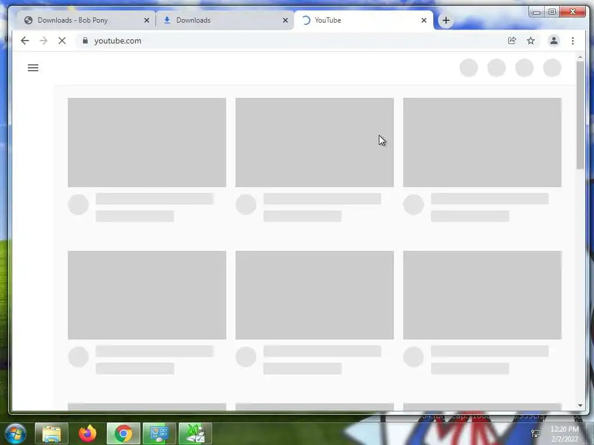The image size is (594, 445).
Task: Click the page's vertical scrollbar thumb
Action: tap(580, 115)
